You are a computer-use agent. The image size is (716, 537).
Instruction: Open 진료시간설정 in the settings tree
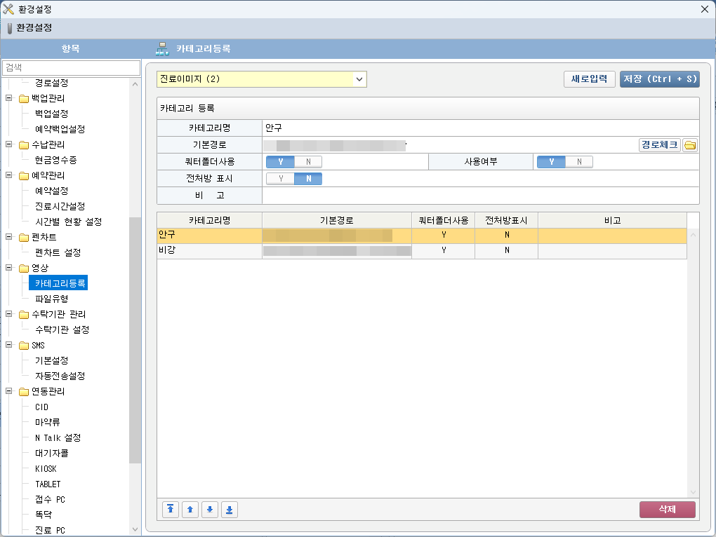[x=60, y=206]
